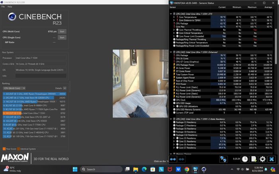Collapse the CPU Enhanced sensor group
Screen dimensions: 279x174
[x=171, y=52]
